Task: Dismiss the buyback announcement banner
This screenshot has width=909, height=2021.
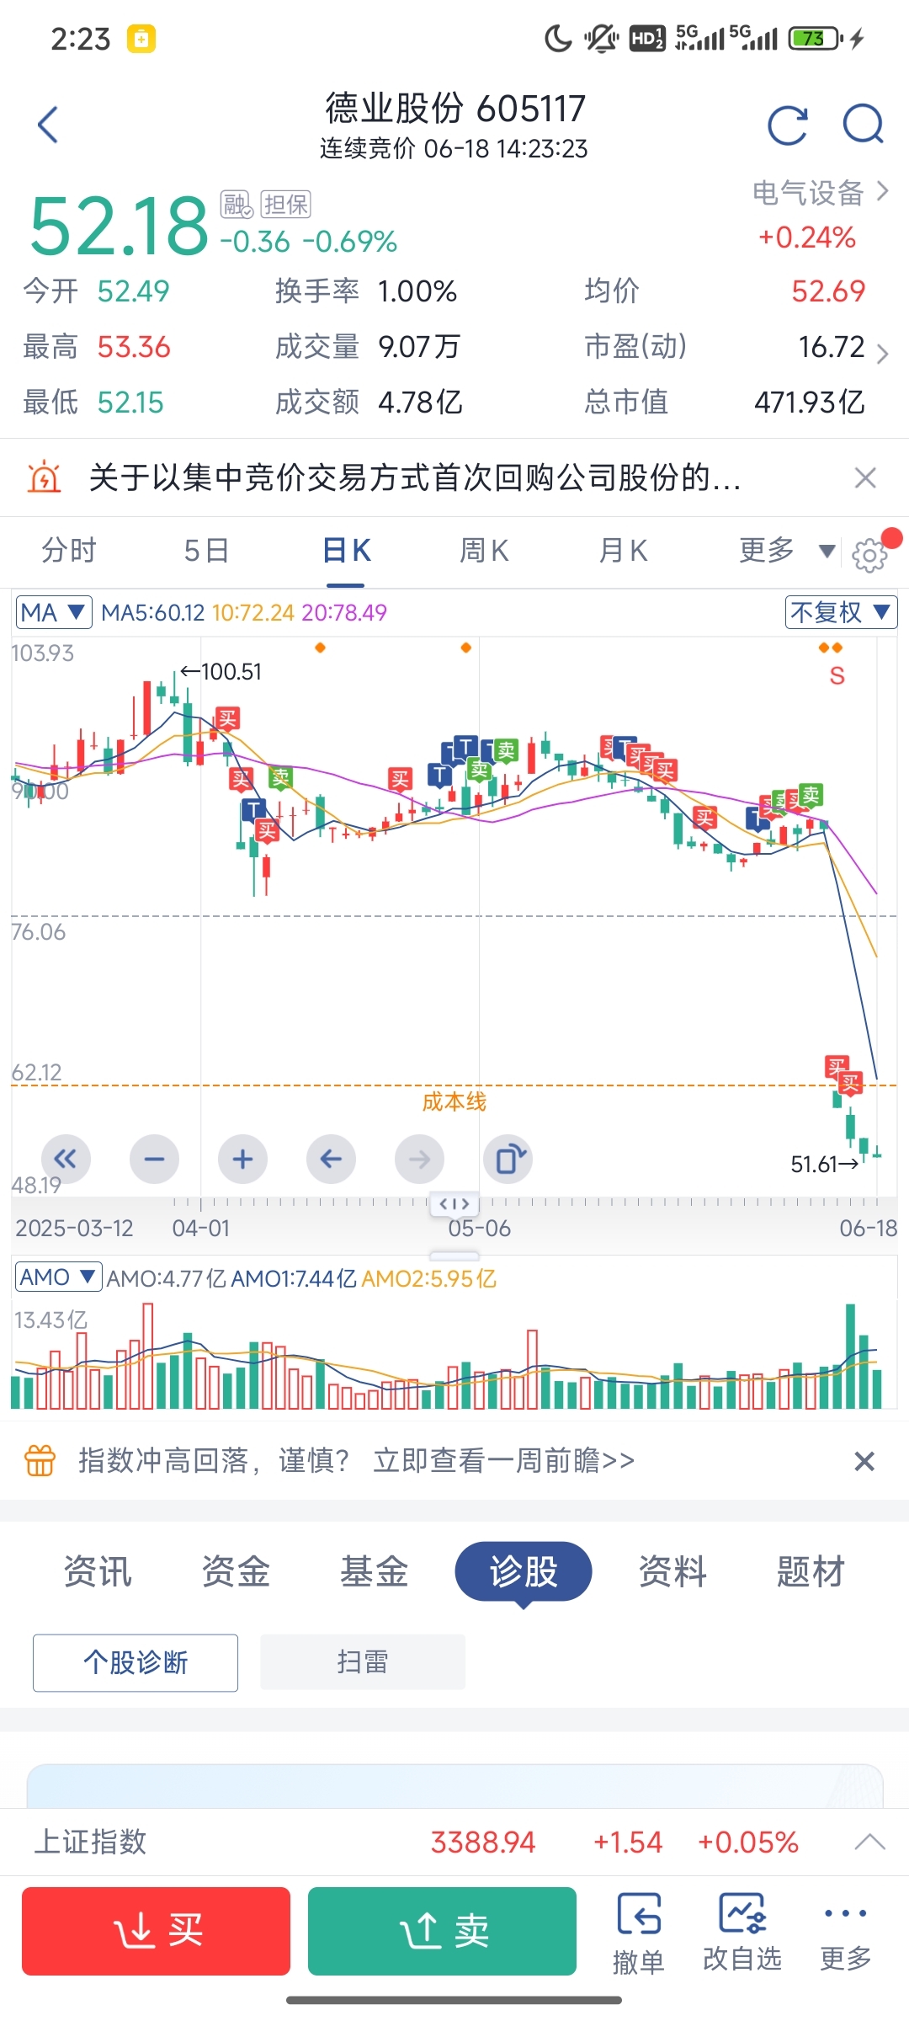Action: coord(865,477)
